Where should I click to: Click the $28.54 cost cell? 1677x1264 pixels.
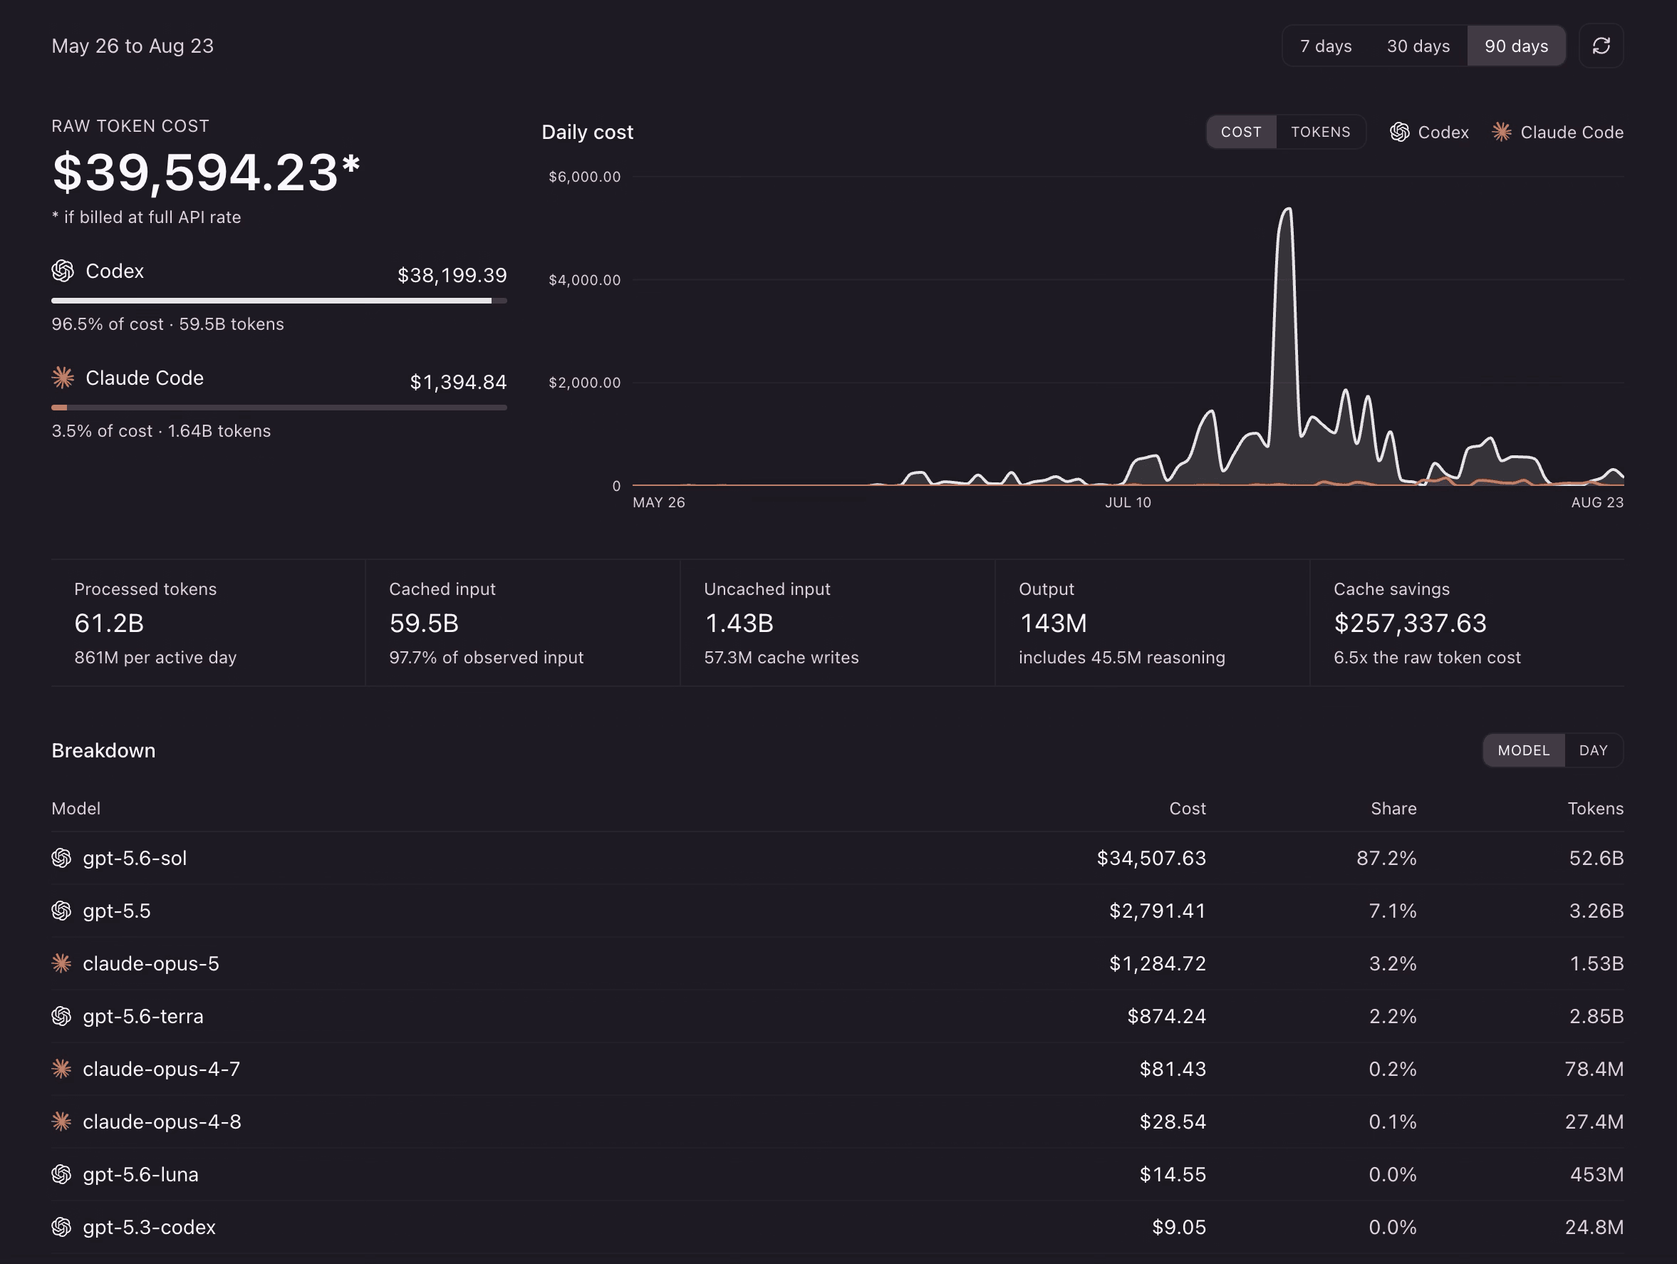coord(1172,1121)
